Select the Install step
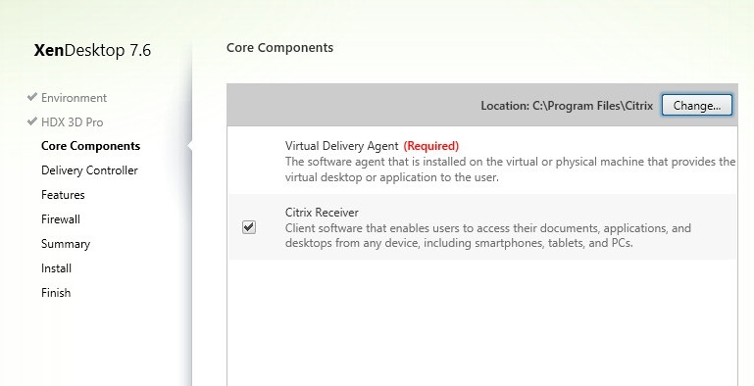This screenshot has width=754, height=386. (56, 268)
